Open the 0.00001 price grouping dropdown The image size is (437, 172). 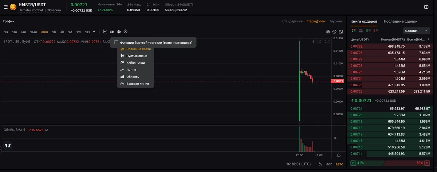(417, 31)
